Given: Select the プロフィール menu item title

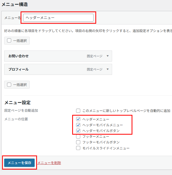Looking at the screenshot, I should pos(19,69).
